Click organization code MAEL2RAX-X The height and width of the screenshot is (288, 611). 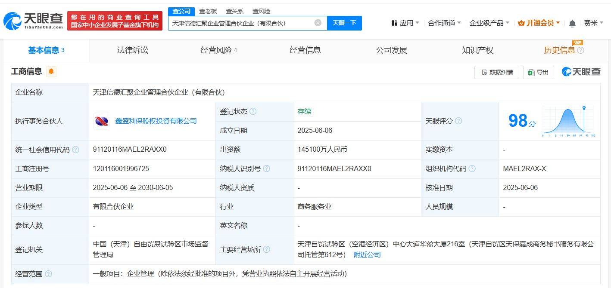pyautogui.click(x=524, y=169)
